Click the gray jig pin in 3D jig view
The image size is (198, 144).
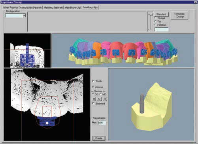[x=142, y=103]
